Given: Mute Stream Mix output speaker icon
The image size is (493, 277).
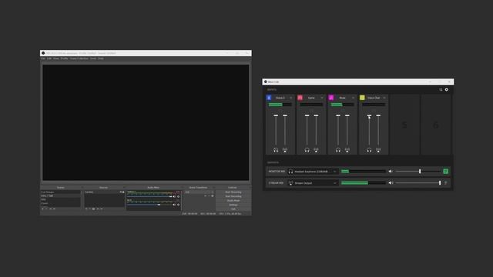Looking at the screenshot, I should tap(391, 183).
